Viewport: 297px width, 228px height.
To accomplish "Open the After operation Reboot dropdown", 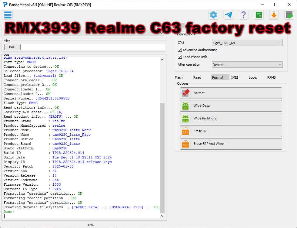I will pyautogui.click(x=247, y=65).
